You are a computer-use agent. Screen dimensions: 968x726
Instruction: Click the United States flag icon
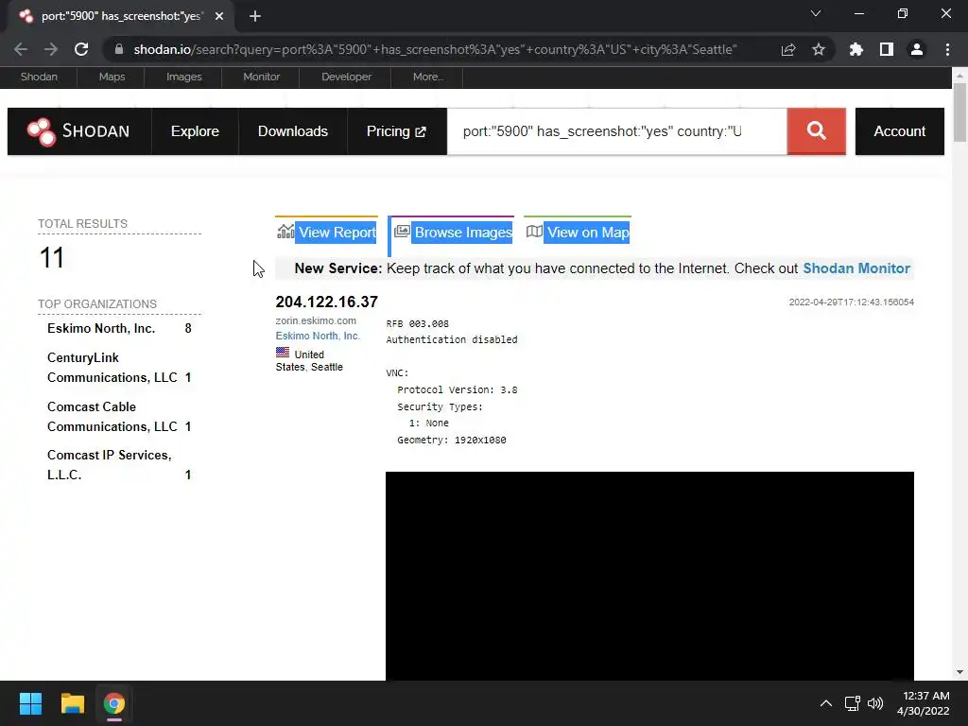click(282, 353)
